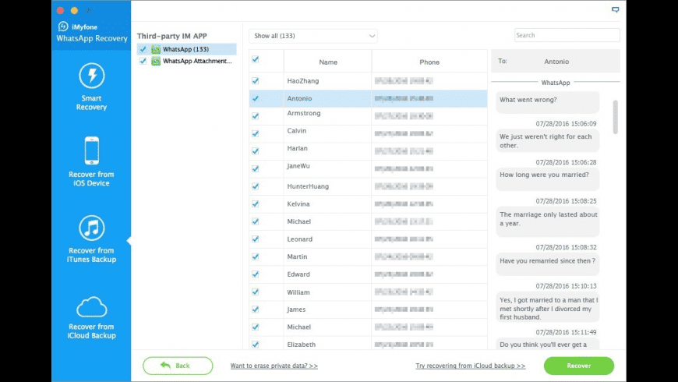
Task: Select the Calvin contact name
Action: (x=297, y=131)
